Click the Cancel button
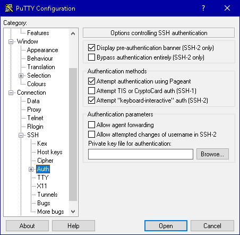240x235 pixels. pos(212,226)
